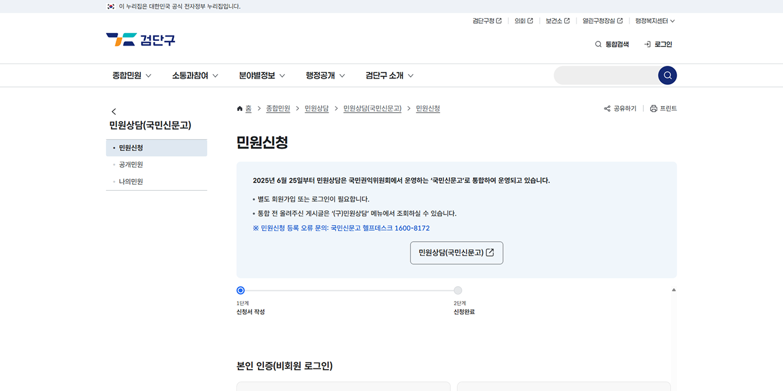
Task: Click external-link icon next to 보건소
Action: (x=566, y=21)
